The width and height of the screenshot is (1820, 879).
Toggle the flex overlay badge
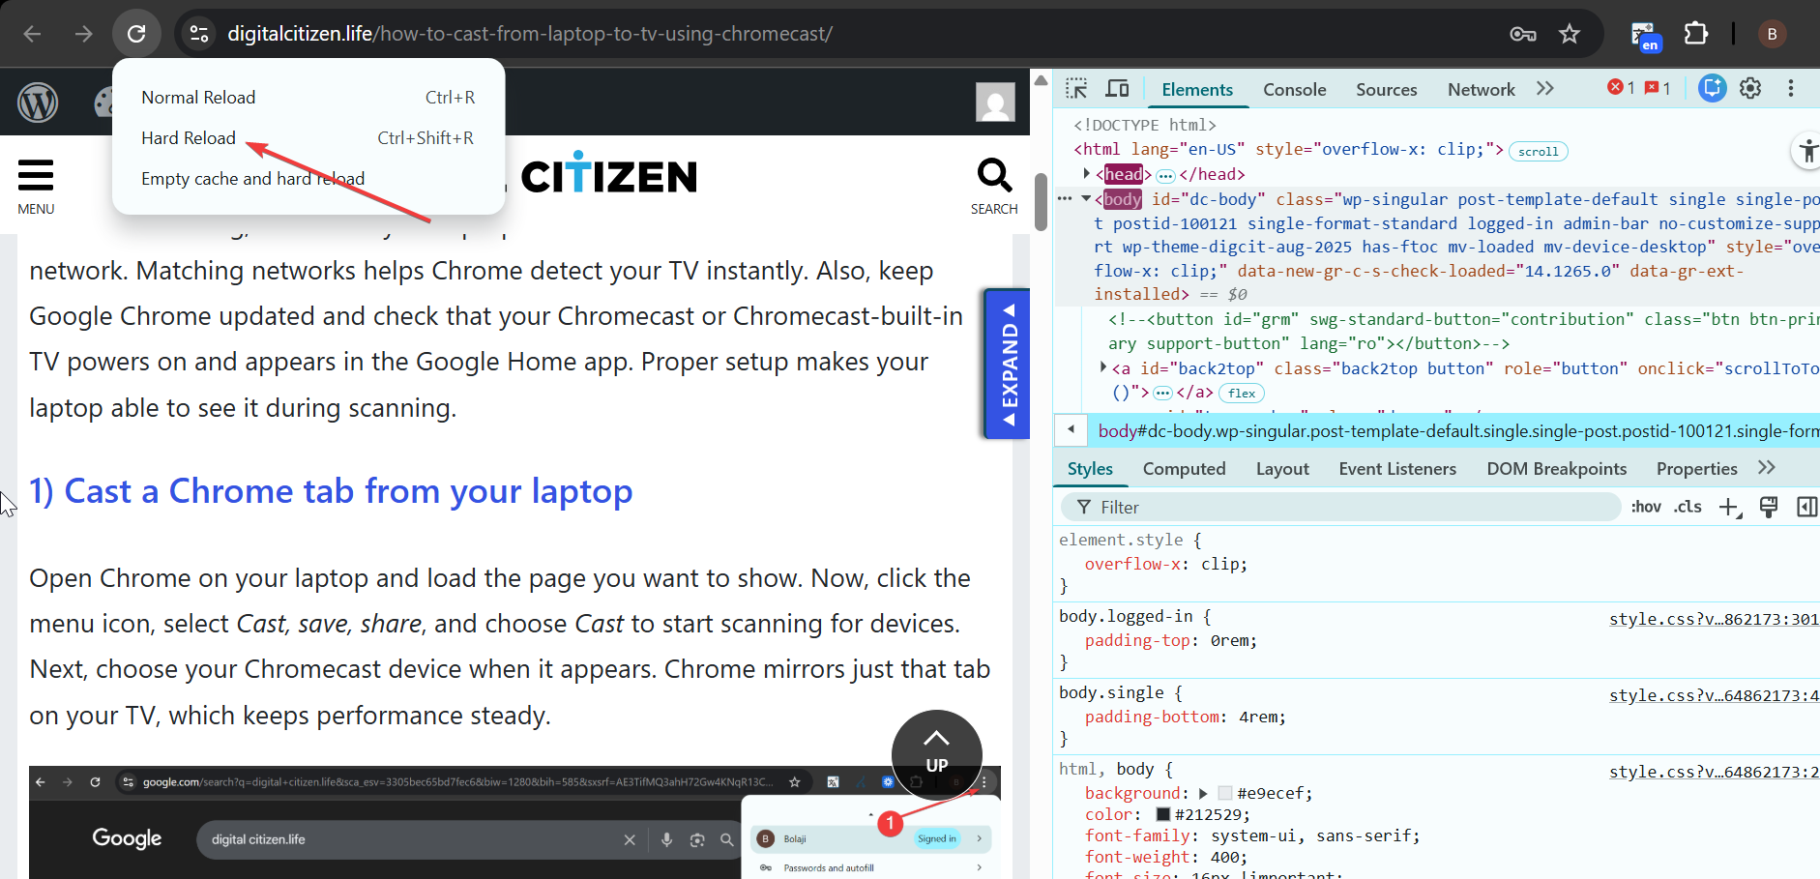(1242, 394)
